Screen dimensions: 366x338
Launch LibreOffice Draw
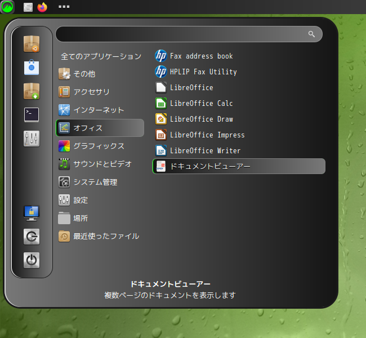239,119
